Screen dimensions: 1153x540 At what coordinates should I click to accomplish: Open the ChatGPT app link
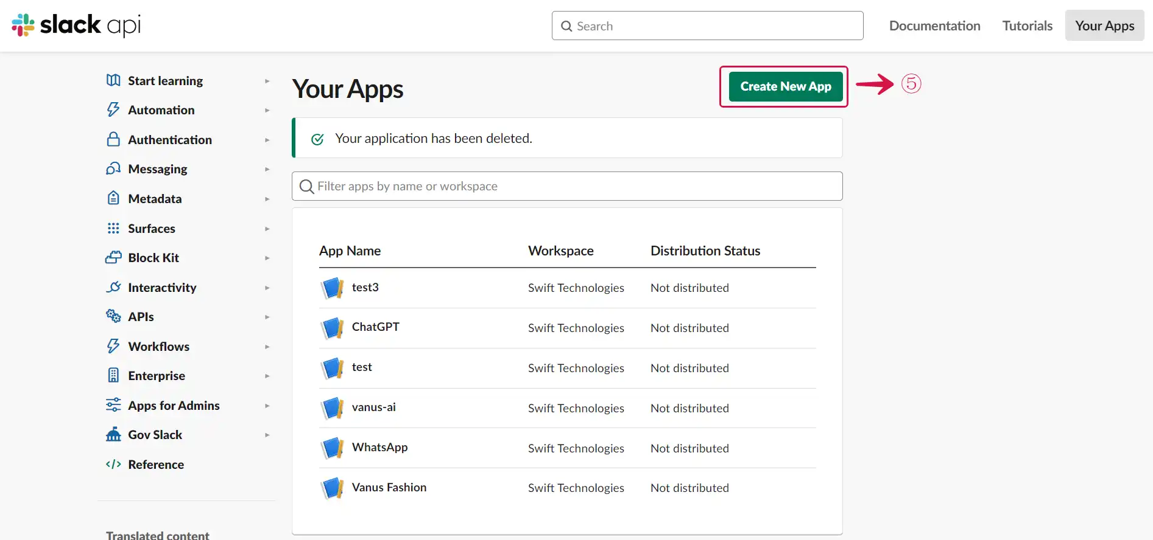[376, 327]
